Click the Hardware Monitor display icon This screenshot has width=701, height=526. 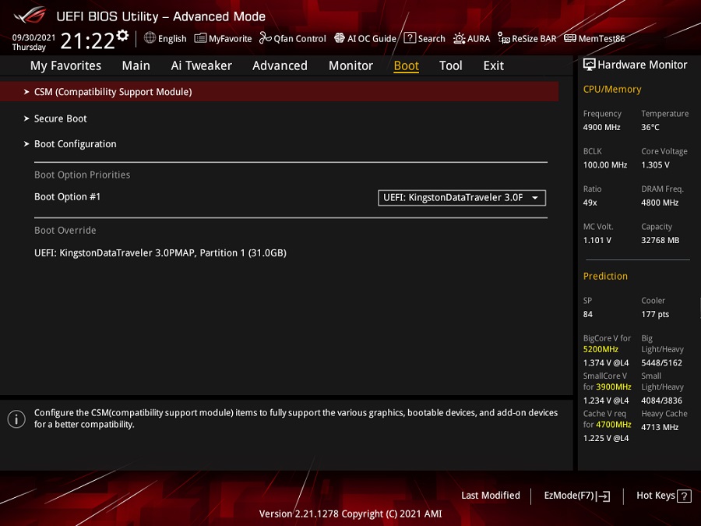point(590,65)
